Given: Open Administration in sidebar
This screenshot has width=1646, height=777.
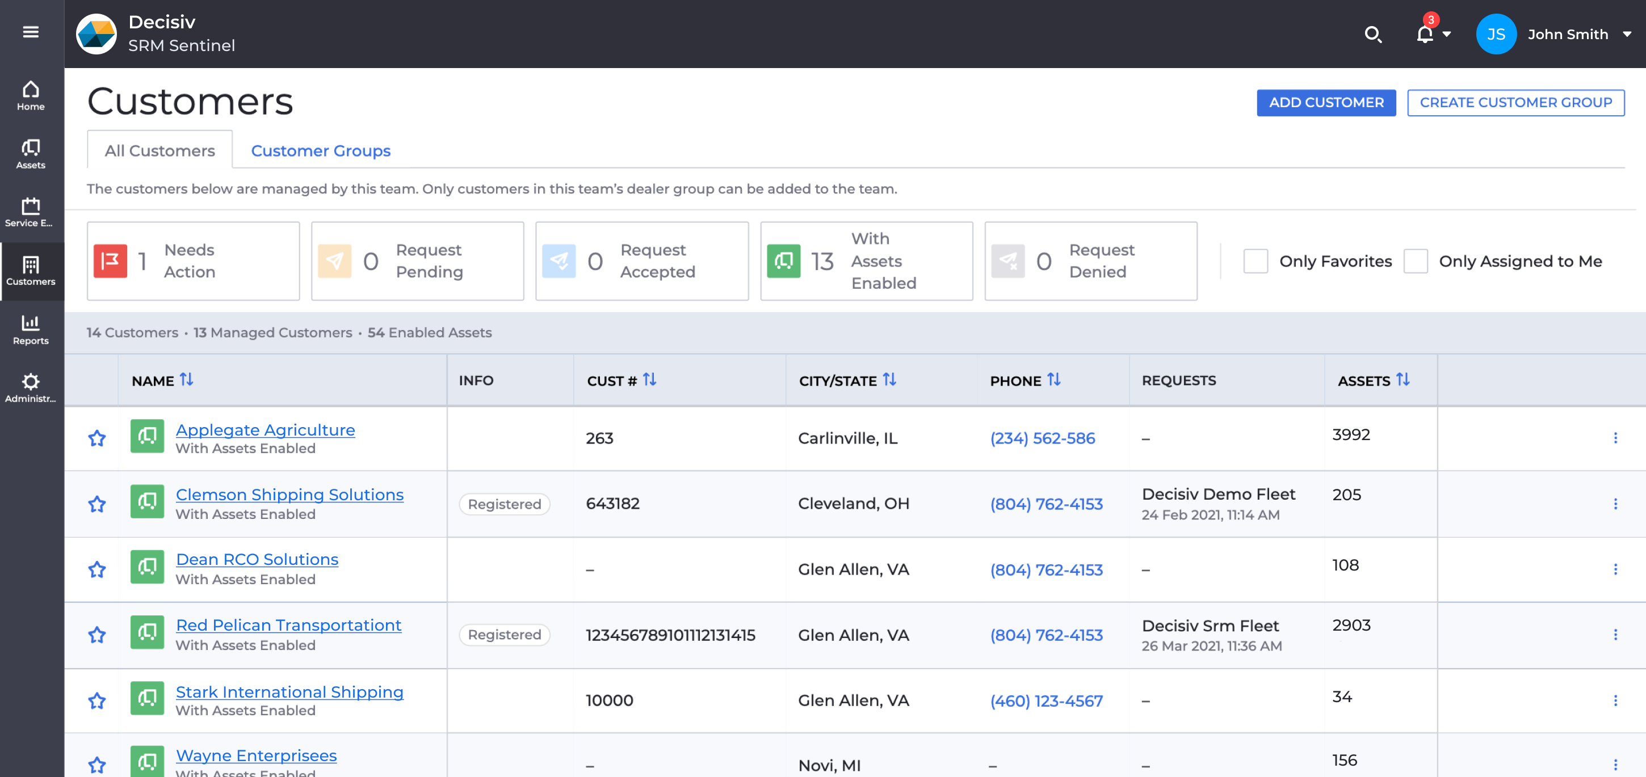Looking at the screenshot, I should coord(31,388).
